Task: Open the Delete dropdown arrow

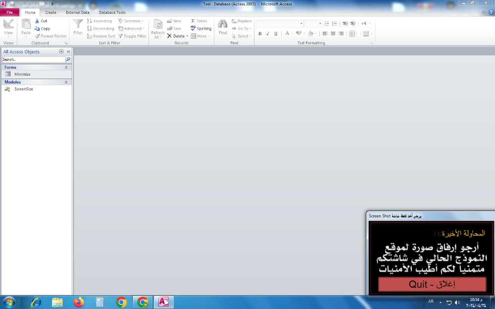Action: pos(187,36)
